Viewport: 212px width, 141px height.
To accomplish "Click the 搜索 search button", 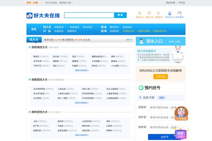I will (120, 15).
